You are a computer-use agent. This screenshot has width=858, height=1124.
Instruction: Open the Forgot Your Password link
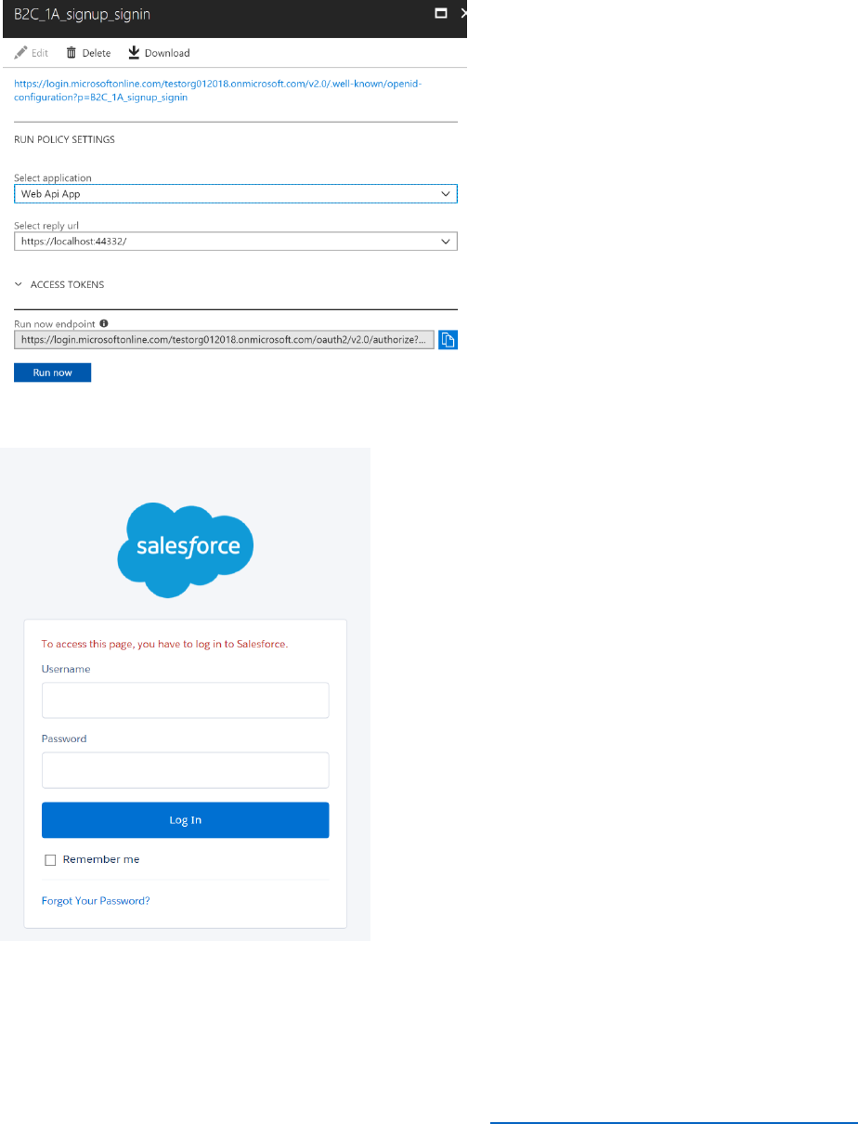pyautogui.click(x=96, y=901)
